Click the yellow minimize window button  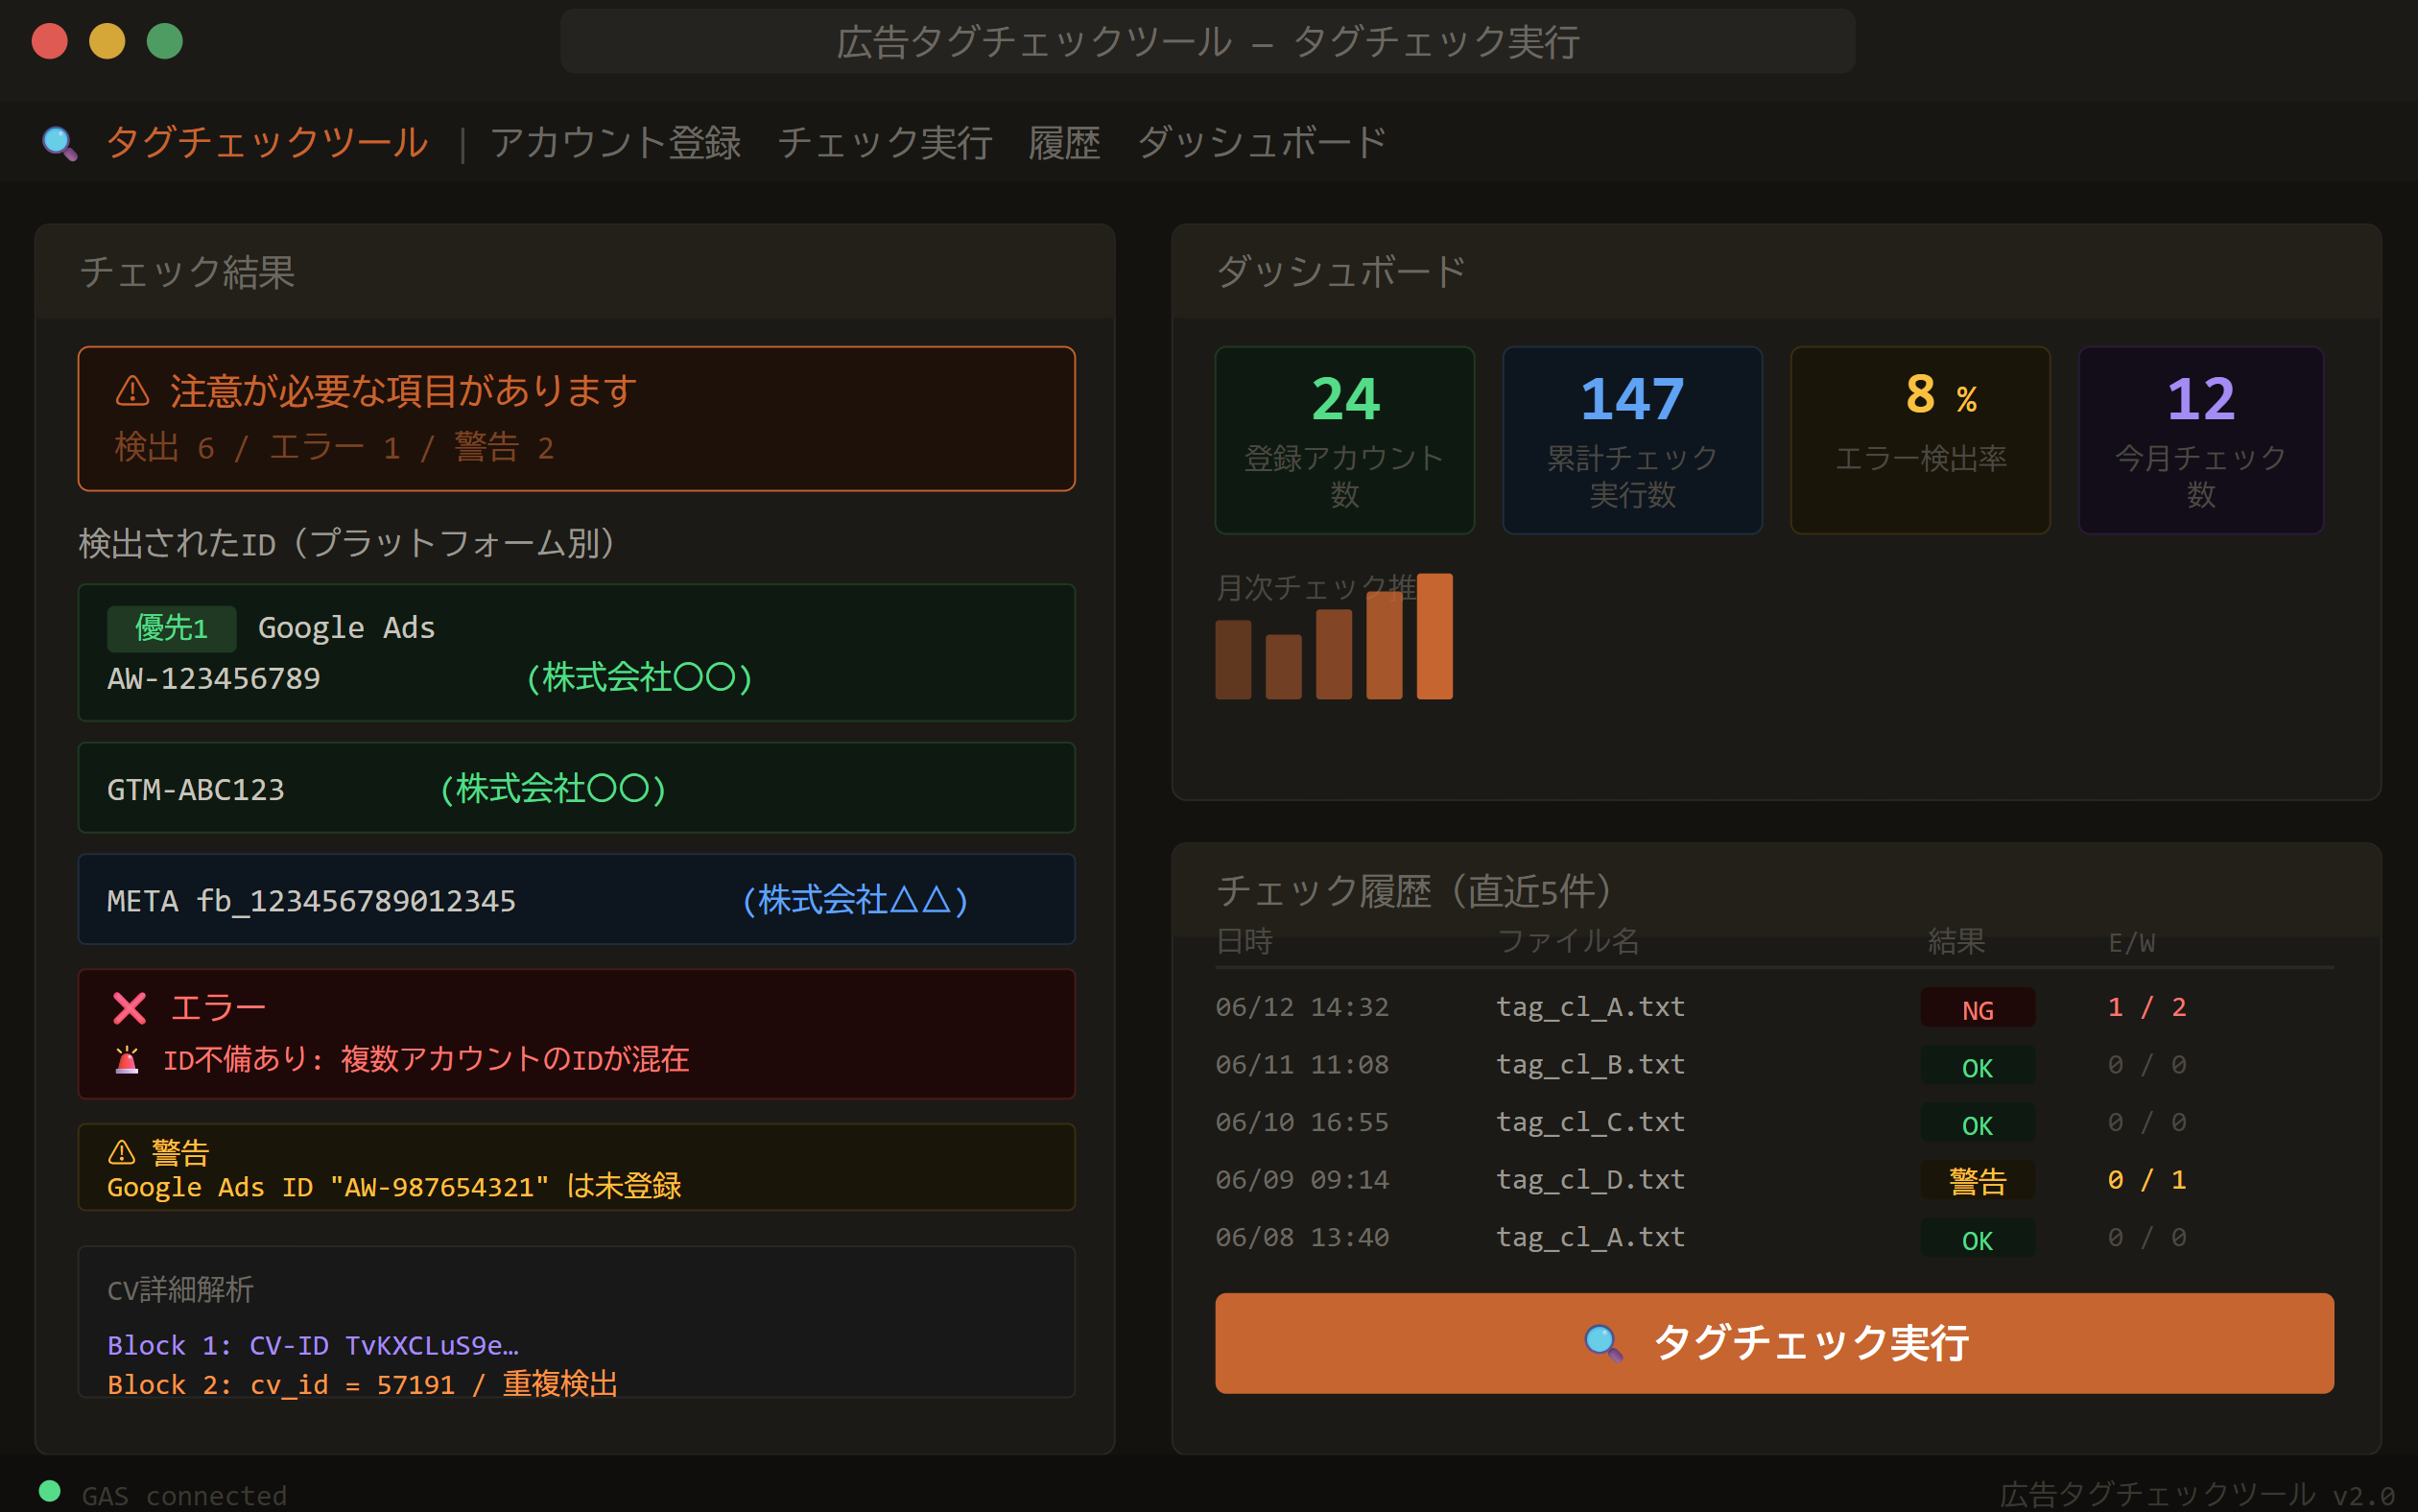(x=107, y=41)
